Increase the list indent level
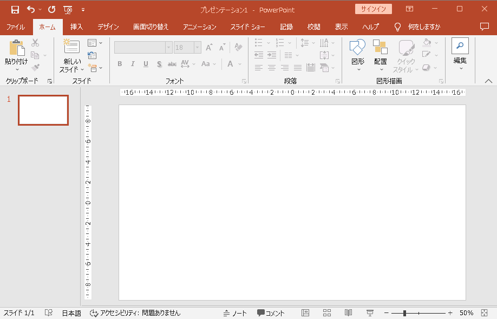 coord(272,55)
